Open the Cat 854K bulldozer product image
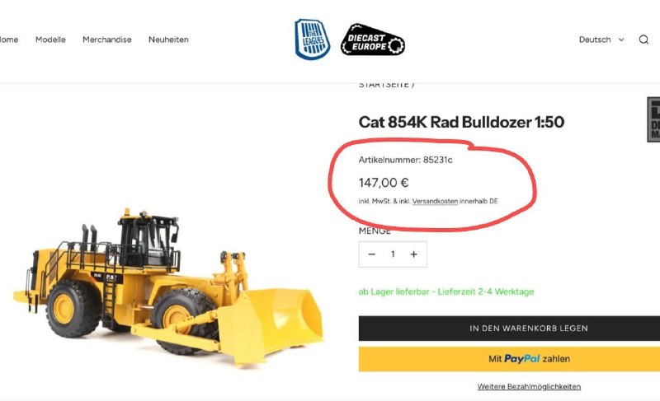This screenshot has height=401, width=660. (168, 286)
